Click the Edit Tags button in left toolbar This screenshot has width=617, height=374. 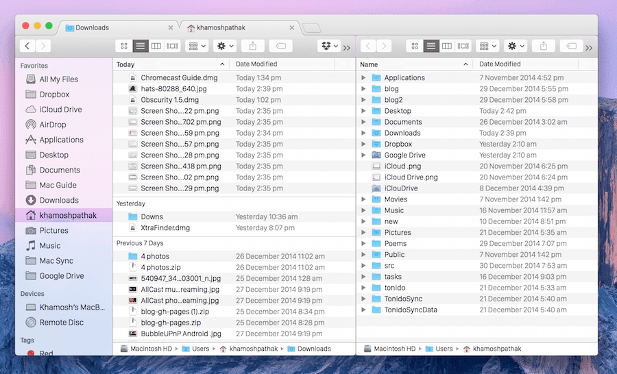[x=280, y=46]
